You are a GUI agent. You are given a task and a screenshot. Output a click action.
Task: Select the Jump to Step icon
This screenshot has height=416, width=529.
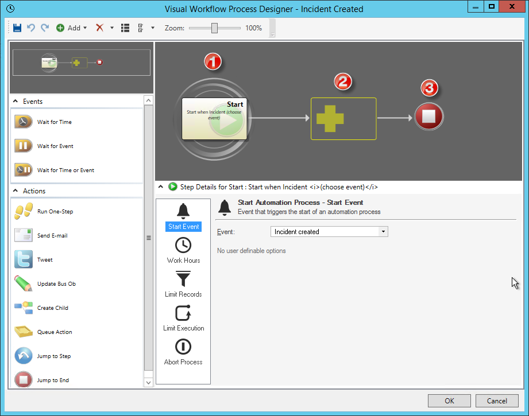24,356
